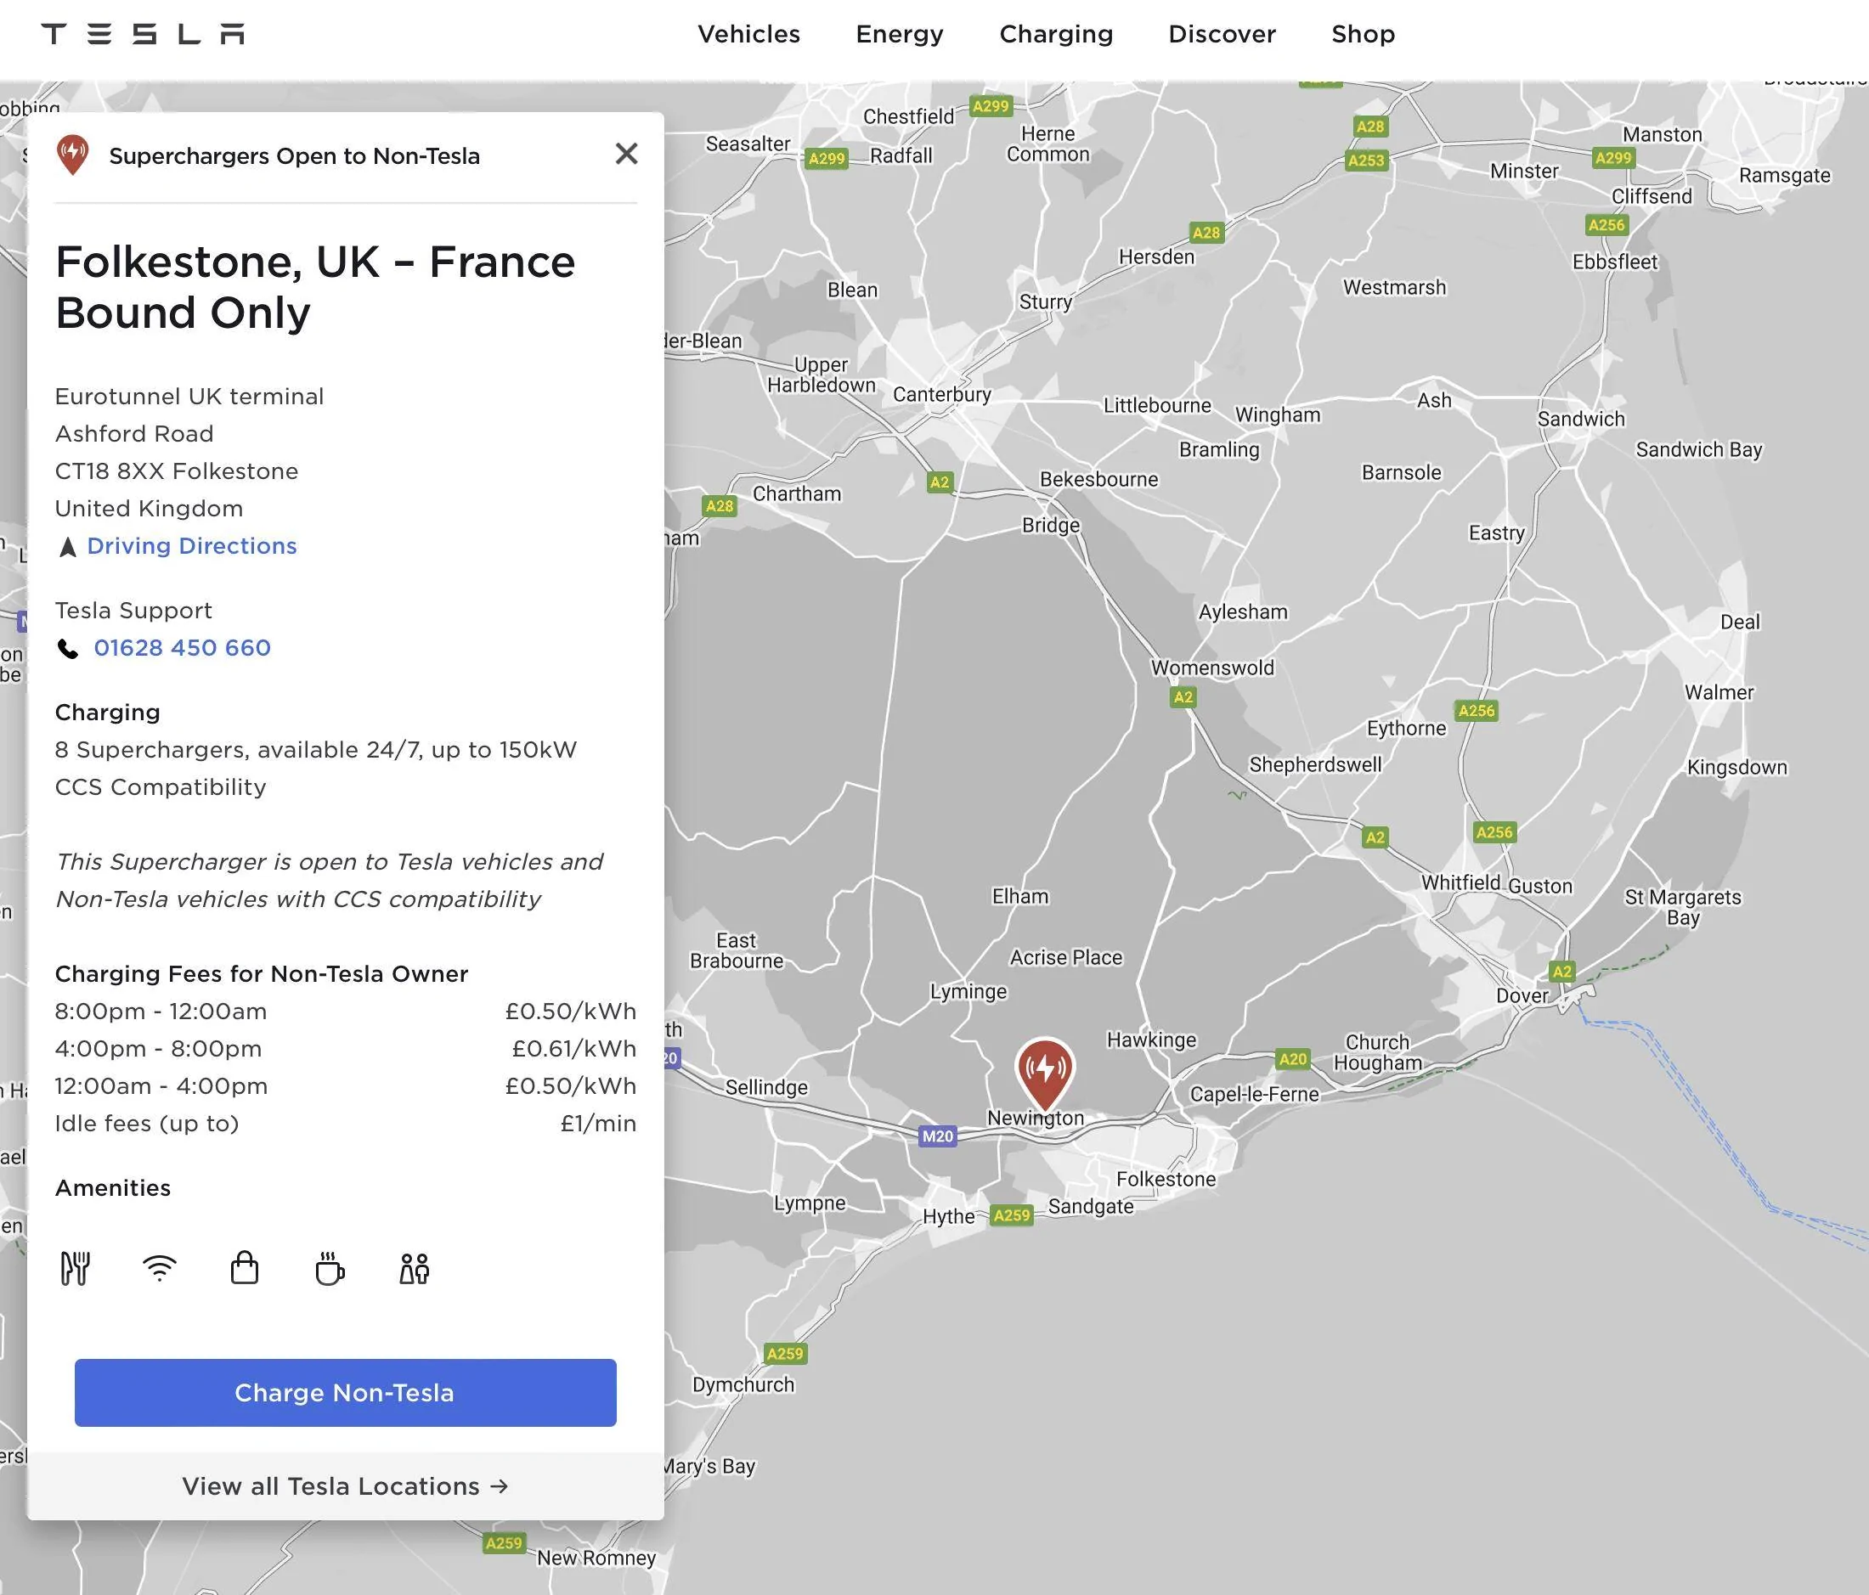This screenshot has width=1869, height=1595.
Task: Open the Shop menu
Action: [1363, 34]
